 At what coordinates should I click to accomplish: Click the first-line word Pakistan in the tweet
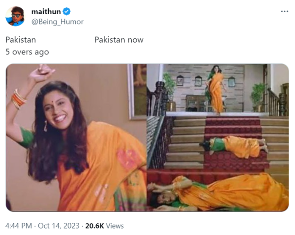pos(21,40)
